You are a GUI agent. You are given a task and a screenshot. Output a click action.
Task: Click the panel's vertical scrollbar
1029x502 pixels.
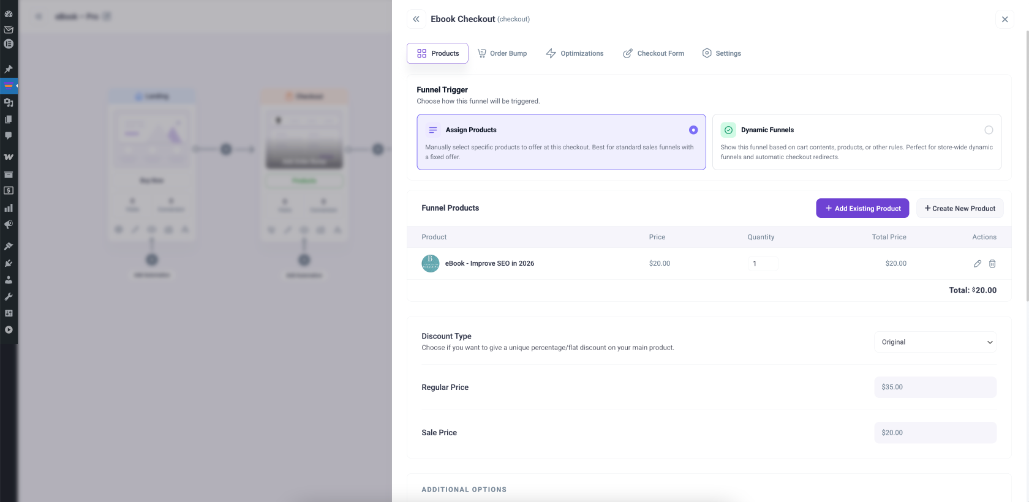[1027, 165]
